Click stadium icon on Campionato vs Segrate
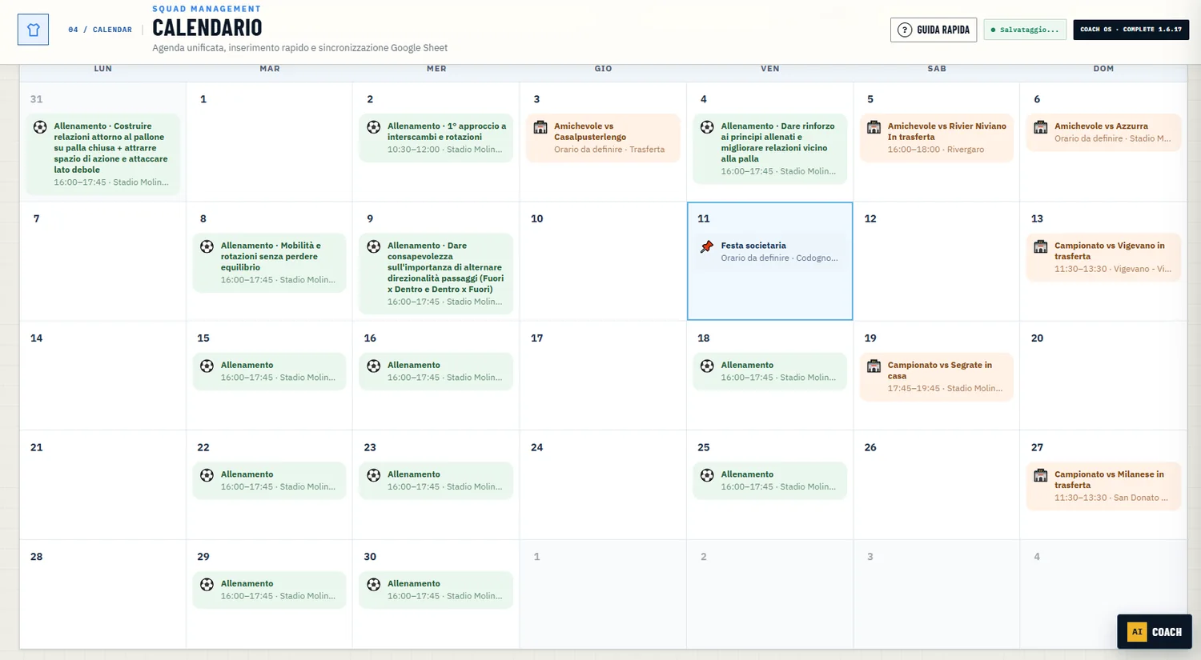The image size is (1201, 660). tap(874, 366)
